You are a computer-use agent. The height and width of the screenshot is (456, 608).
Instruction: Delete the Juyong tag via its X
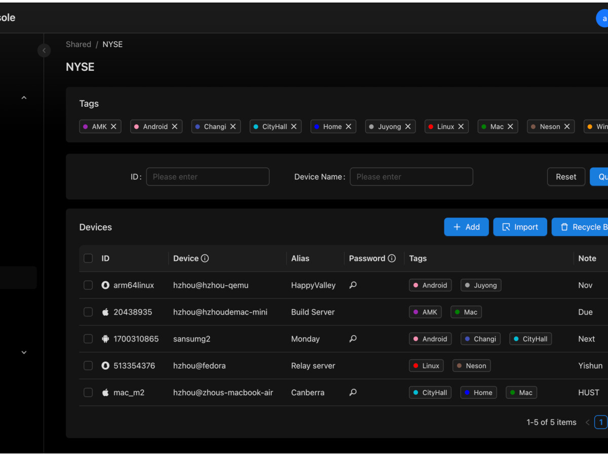pyautogui.click(x=408, y=127)
